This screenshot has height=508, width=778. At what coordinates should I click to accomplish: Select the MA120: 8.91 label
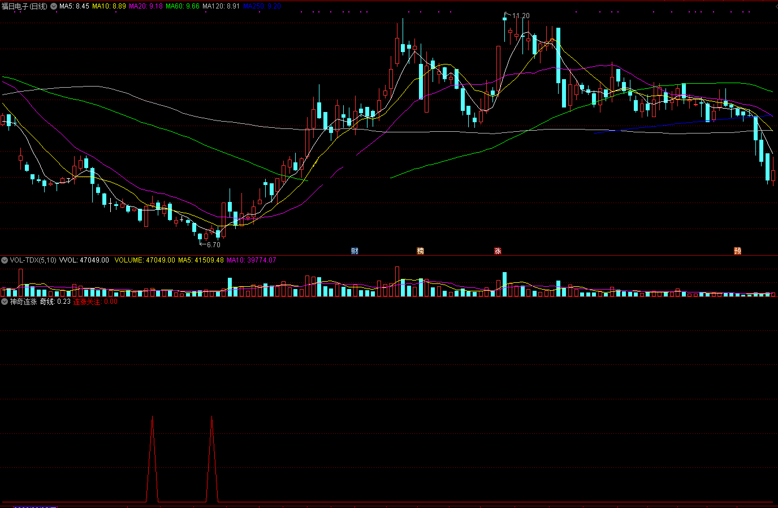[221, 6]
